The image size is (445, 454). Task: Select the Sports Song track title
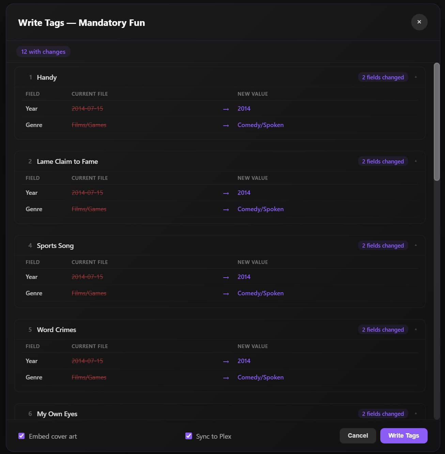(55, 246)
